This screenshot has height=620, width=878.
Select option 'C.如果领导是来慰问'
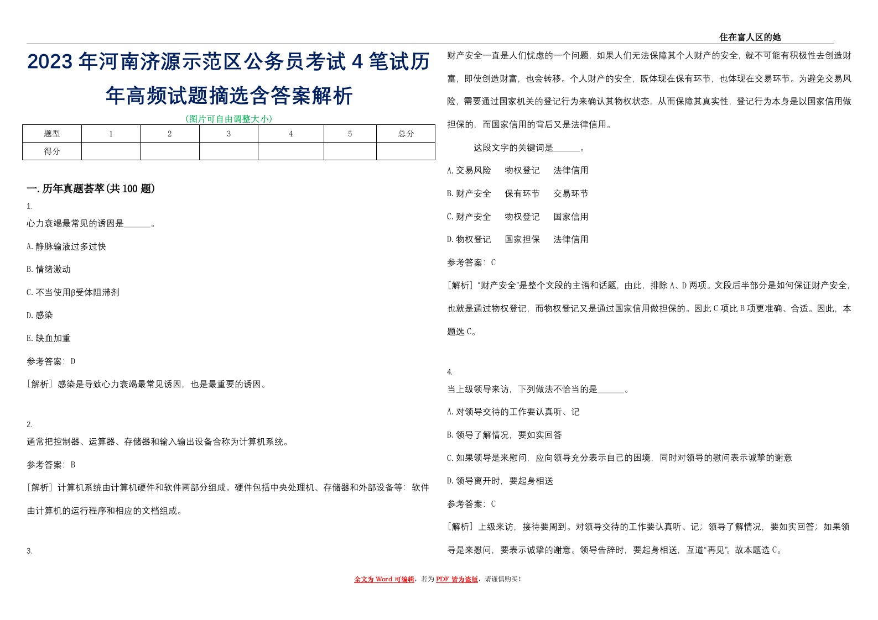tap(620, 458)
